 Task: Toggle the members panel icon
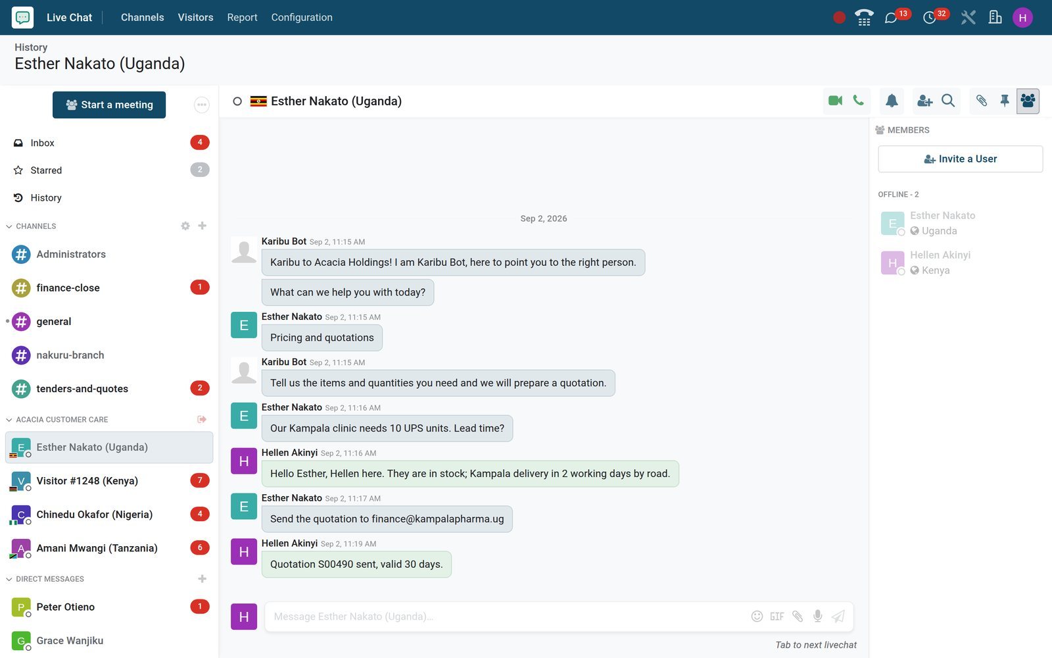(x=1028, y=101)
